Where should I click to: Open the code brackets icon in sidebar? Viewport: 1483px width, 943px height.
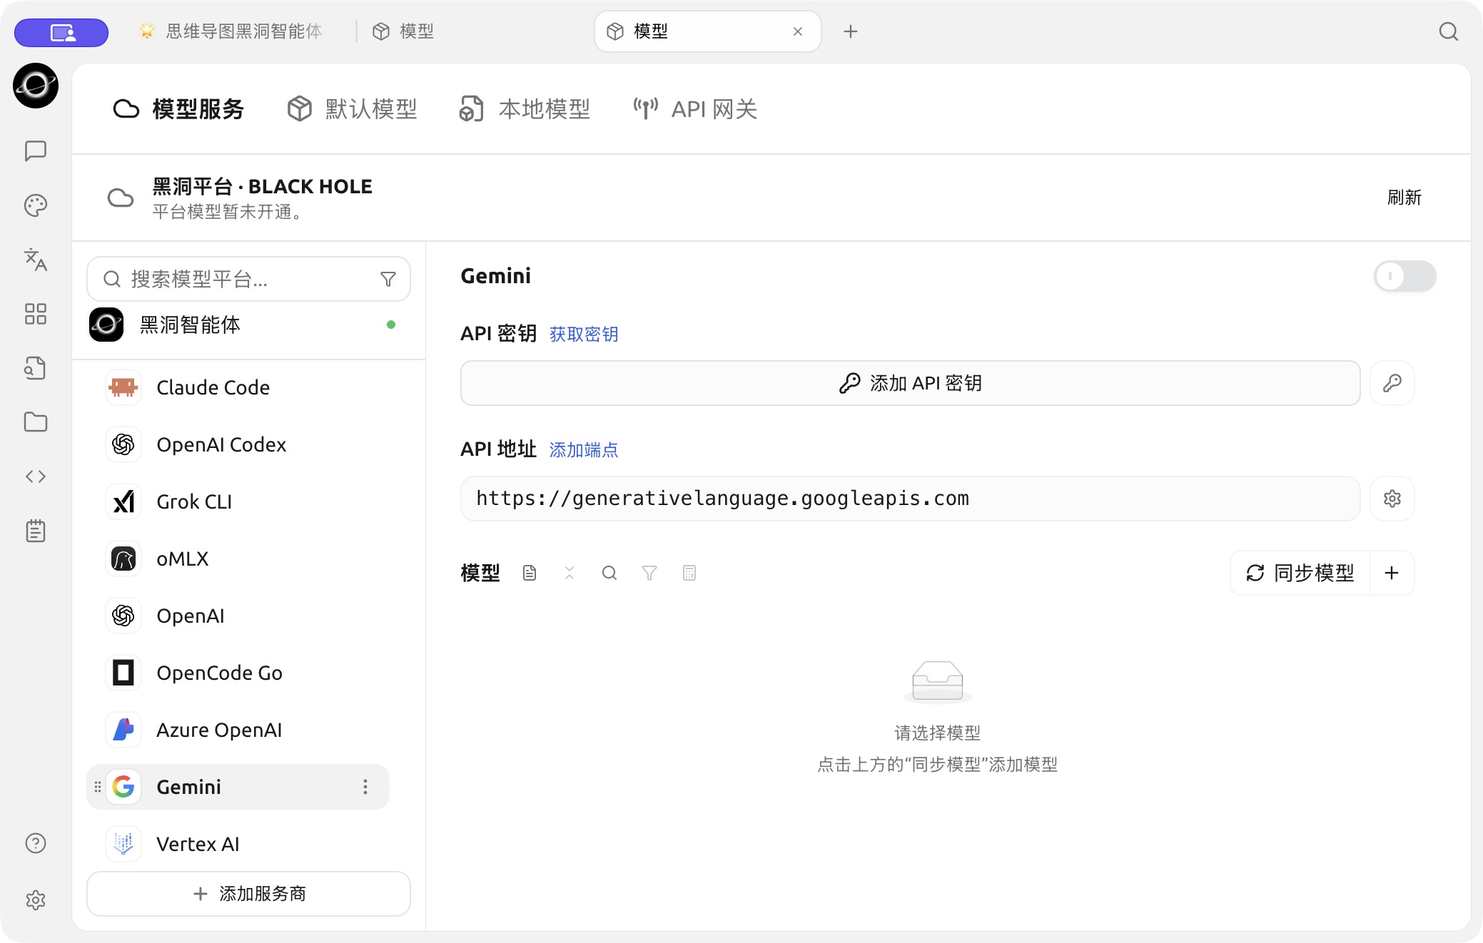click(36, 476)
